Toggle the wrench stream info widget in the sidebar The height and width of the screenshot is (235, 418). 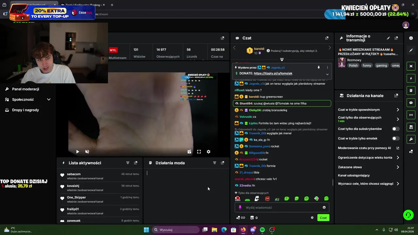pyautogui.click(x=411, y=139)
